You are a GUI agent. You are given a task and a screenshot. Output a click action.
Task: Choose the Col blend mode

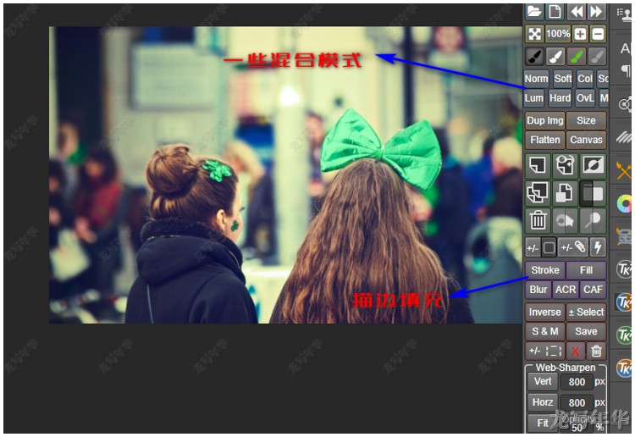click(585, 79)
